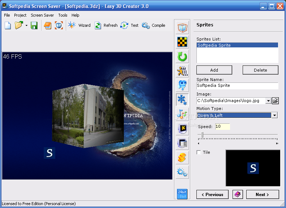
Task: Click into the Speed value field
Action: [222, 127]
